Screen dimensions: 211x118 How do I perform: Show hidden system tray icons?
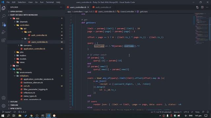pos(160,116)
